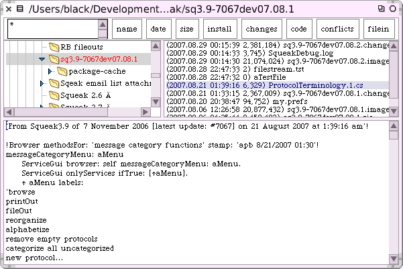The height and width of the screenshot is (269, 403).
Task: Click the Squeak 2.6 folder icon
Action: pos(54,95)
